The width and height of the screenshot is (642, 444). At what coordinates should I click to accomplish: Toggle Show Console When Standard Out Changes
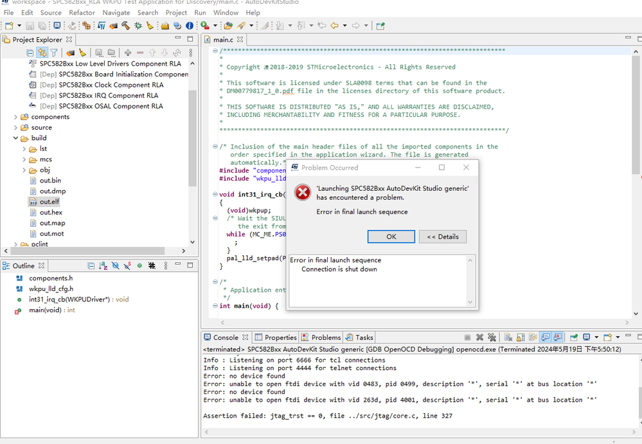545,337
